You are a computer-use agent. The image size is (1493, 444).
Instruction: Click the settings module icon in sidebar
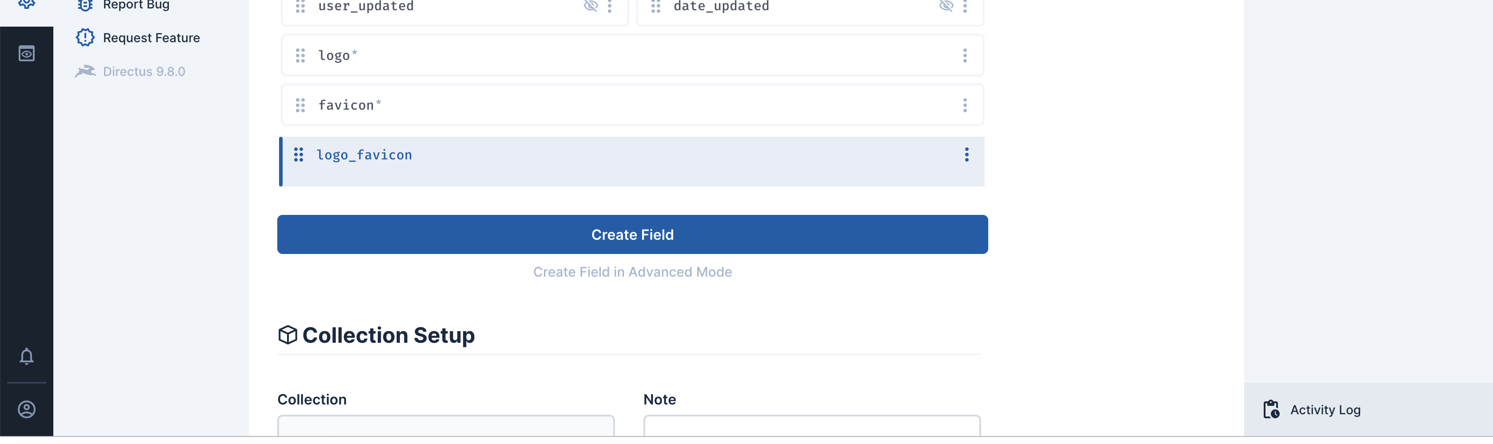[26, 4]
